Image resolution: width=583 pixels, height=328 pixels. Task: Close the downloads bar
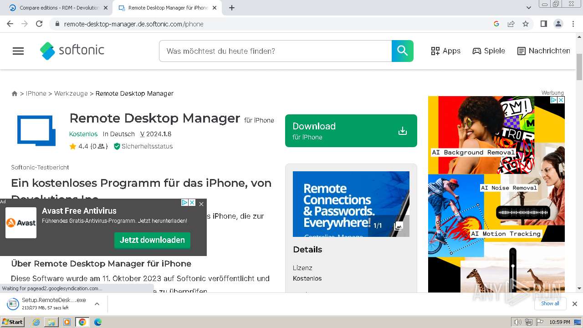click(574, 304)
